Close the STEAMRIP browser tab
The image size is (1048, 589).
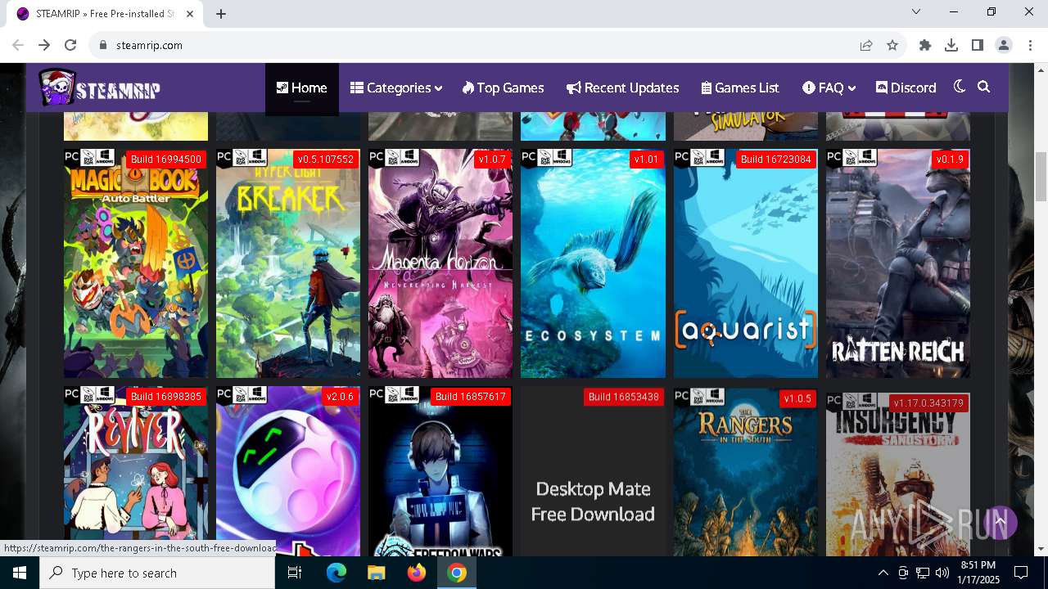[190, 14]
